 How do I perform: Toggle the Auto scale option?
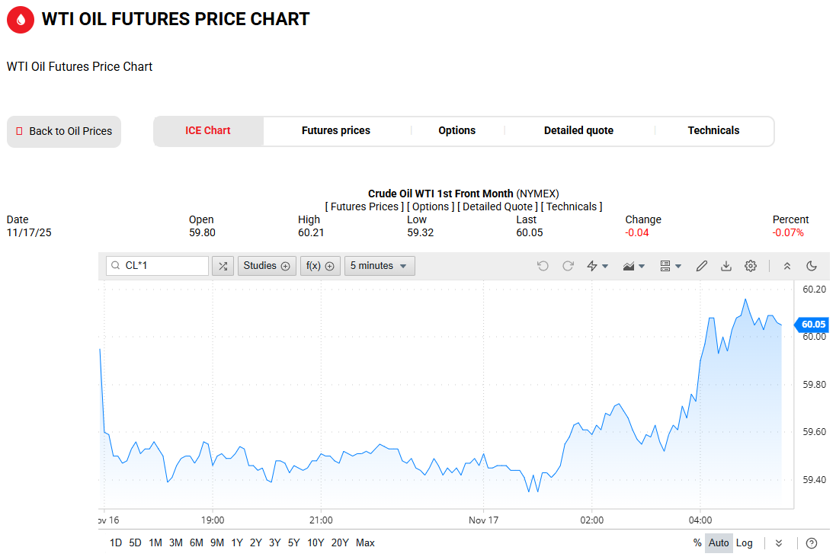click(x=719, y=543)
